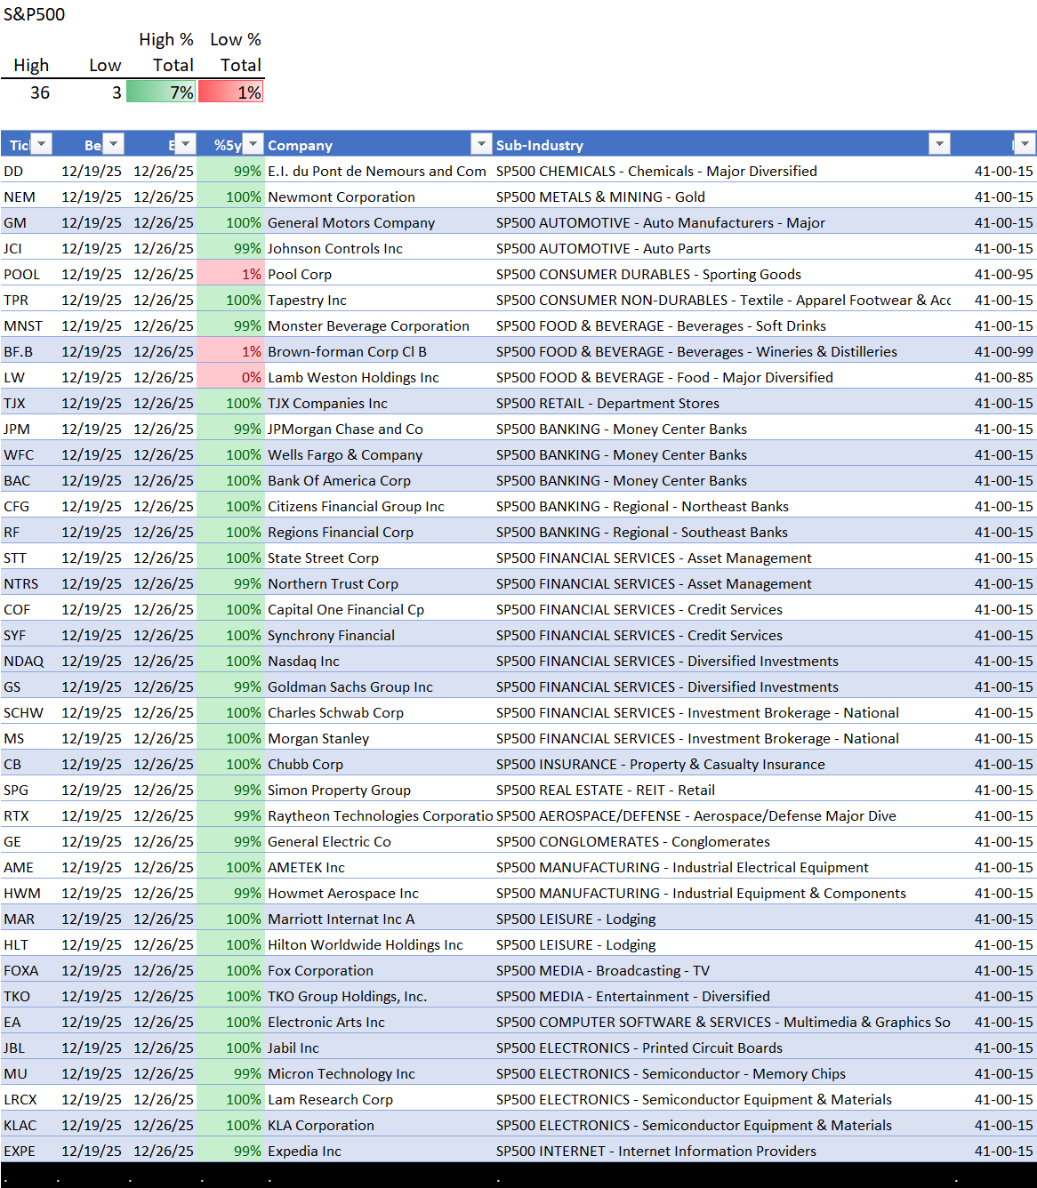Screen dimensions: 1037x1188
Task: Open the Be column filter dropdown
Action: coord(113,144)
